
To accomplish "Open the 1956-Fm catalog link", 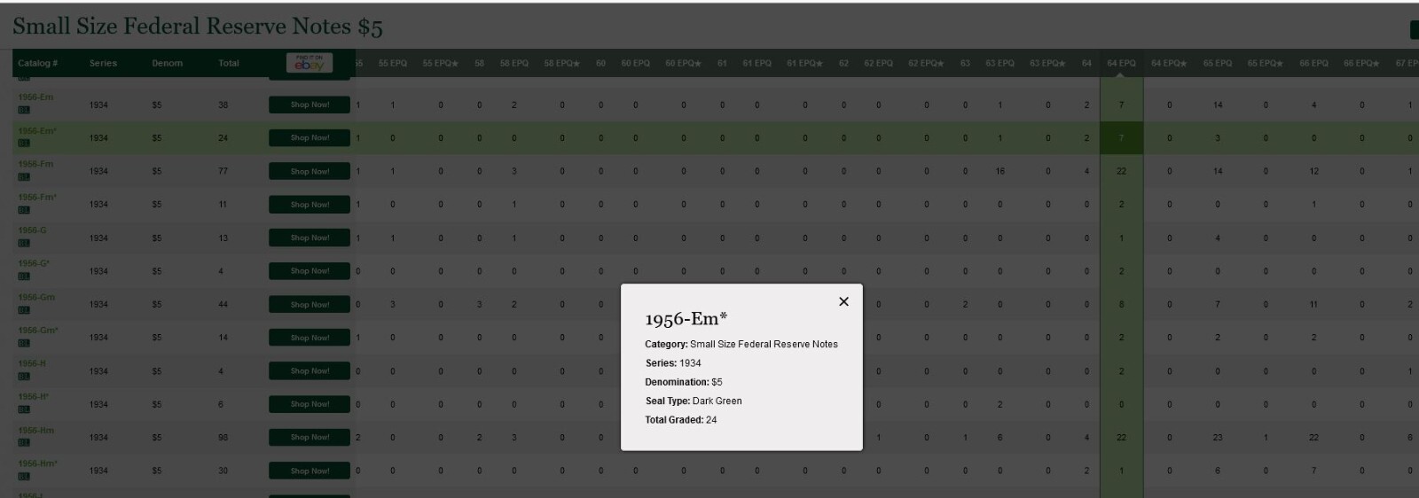I will click(x=35, y=164).
